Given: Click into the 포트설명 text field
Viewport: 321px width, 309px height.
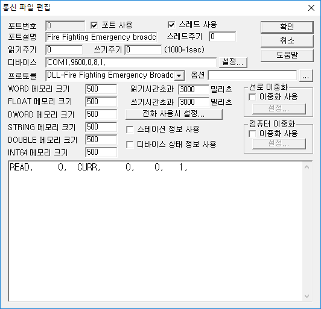Looking at the screenshot, I should pyautogui.click(x=101, y=37).
